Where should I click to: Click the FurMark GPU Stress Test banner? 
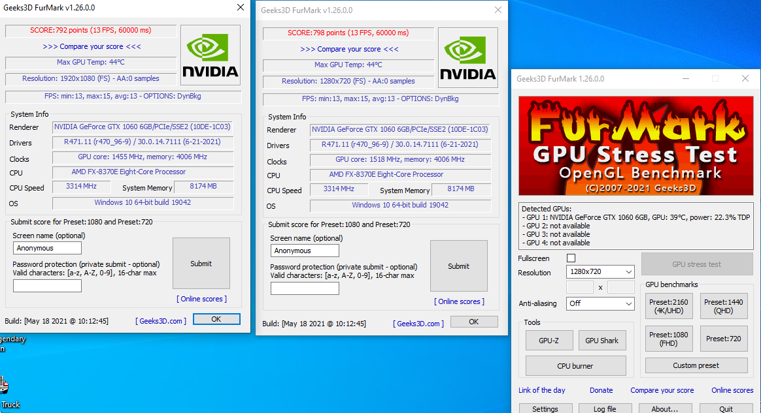(x=635, y=145)
